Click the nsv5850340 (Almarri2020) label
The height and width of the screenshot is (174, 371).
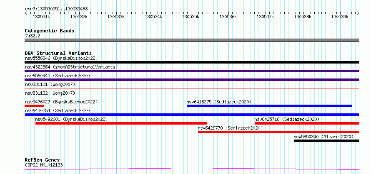pyautogui.click(x=323, y=137)
